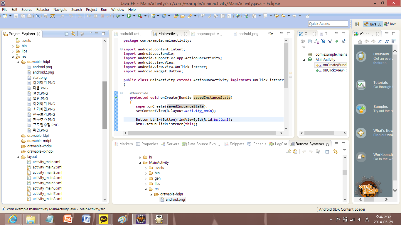Click the Project Explorer vertical scrollbar

point(105,105)
